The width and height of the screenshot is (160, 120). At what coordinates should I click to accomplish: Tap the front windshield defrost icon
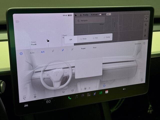tap(63, 92)
